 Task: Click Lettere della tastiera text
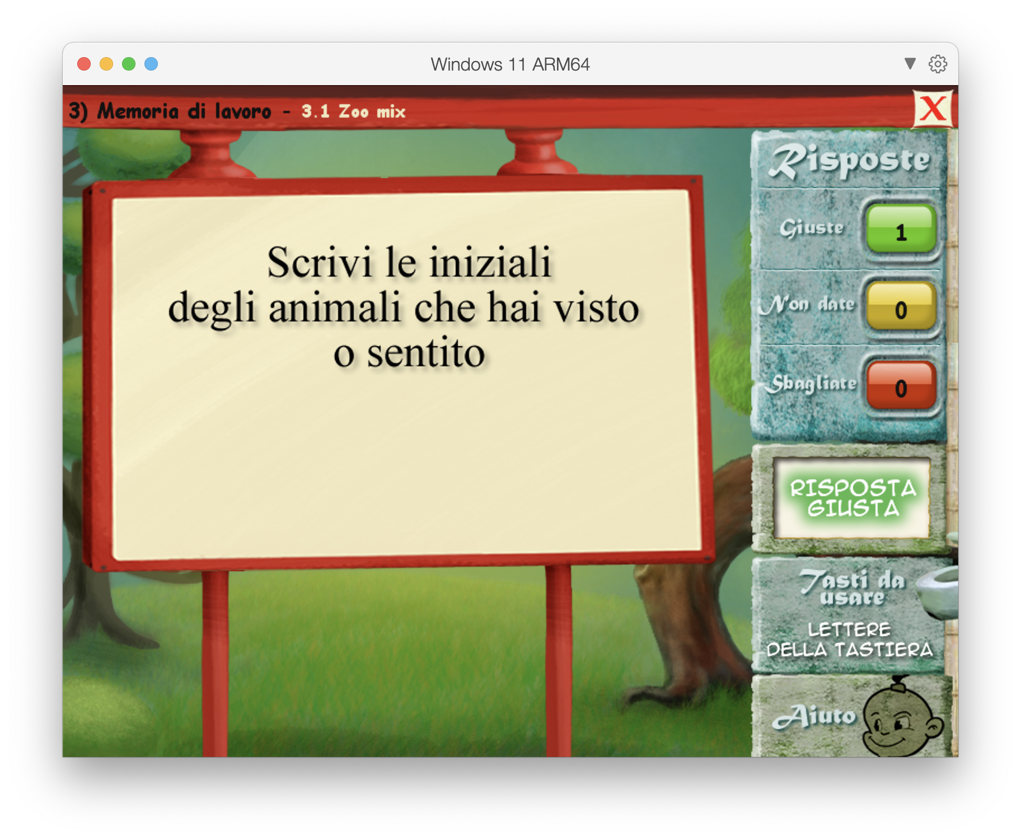[x=849, y=640]
